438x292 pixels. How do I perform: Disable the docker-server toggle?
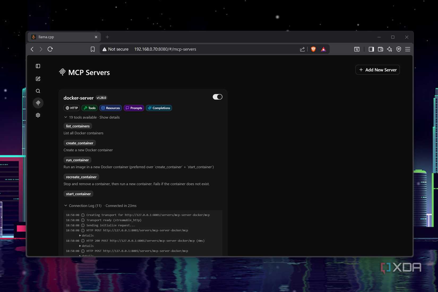pyautogui.click(x=217, y=97)
